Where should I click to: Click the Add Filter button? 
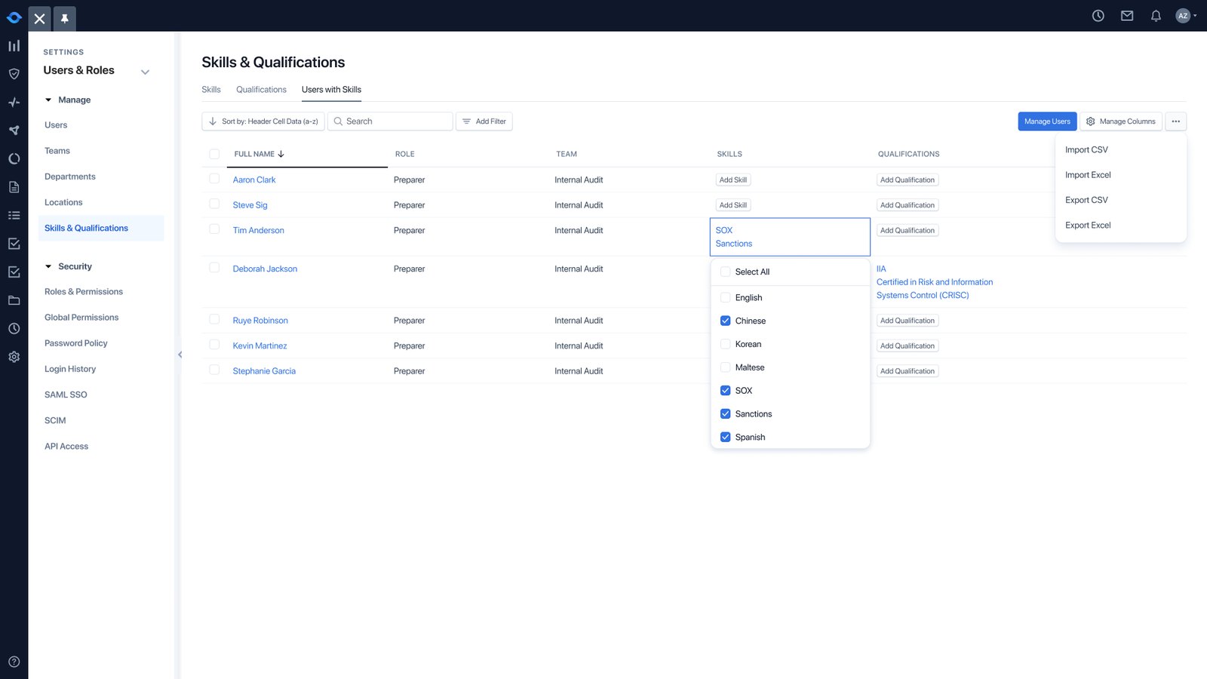[x=484, y=121]
